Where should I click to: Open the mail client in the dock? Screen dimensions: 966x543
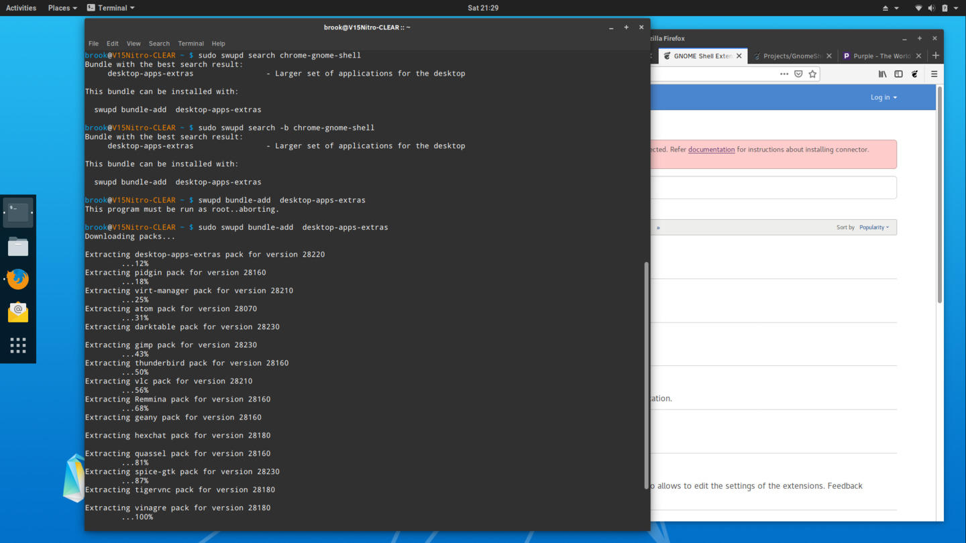18,312
